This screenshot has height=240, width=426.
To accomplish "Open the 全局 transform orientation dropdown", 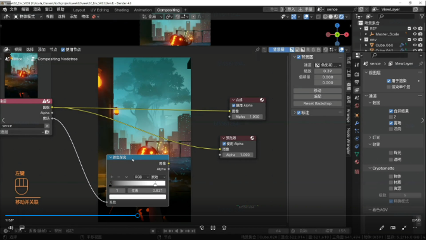I will click(152, 17).
